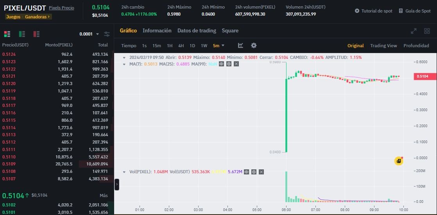Collapse the order book side panel arrow
The height and width of the screenshot is (215, 437).
[117, 185]
